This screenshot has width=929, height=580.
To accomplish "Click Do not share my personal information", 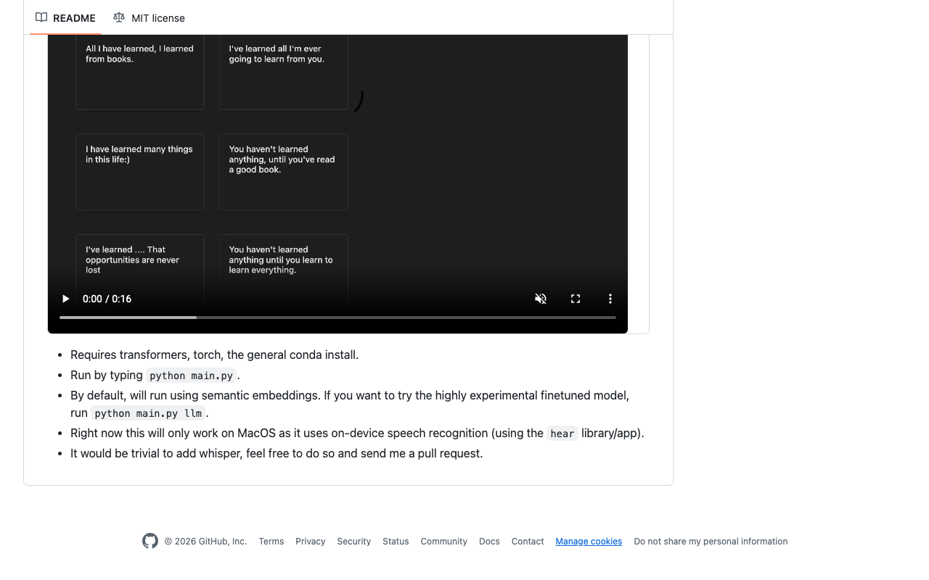I will pyautogui.click(x=711, y=542).
